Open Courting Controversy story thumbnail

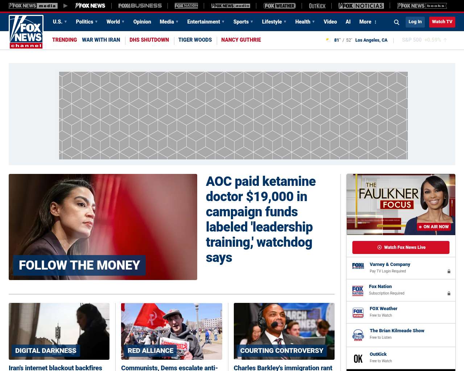click(x=284, y=331)
